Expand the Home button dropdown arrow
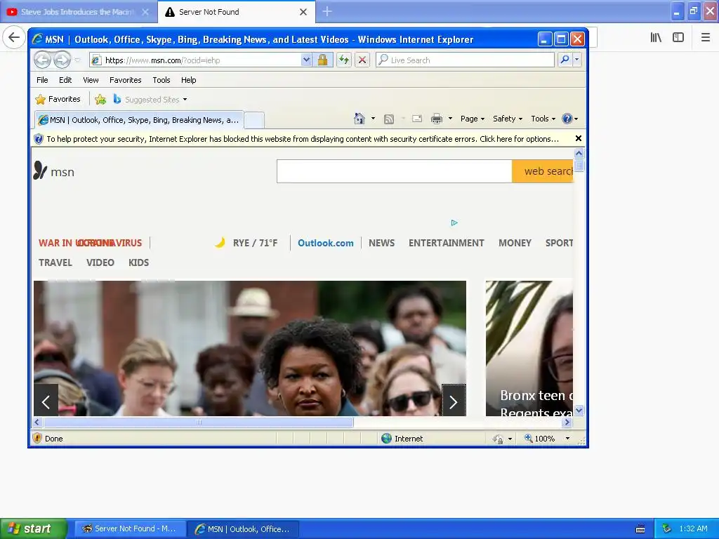719x539 pixels. (x=373, y=119)
